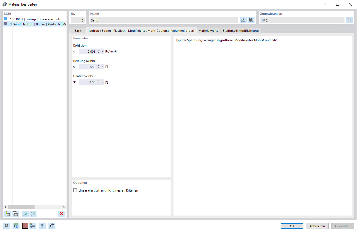Click the Name field containing Sand
Screen dimensions: 357x232
pos(164,20)
